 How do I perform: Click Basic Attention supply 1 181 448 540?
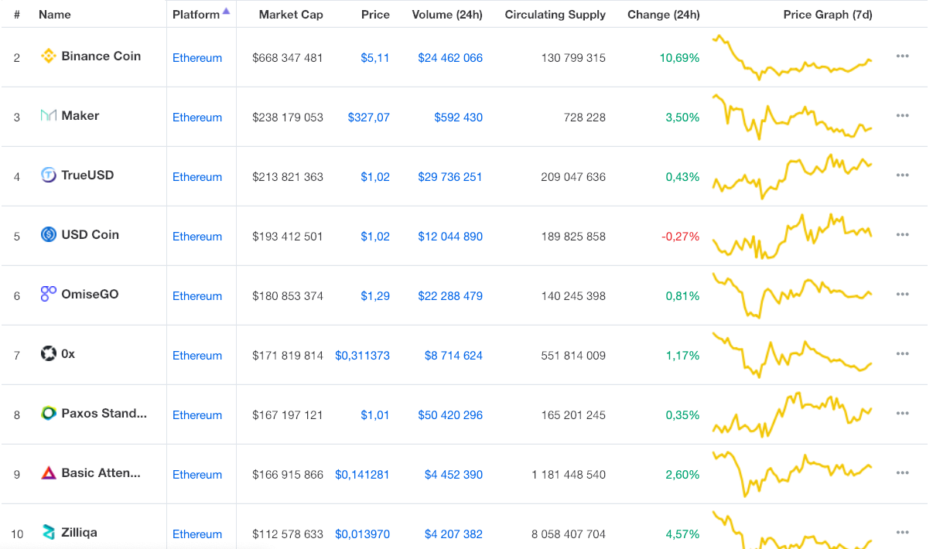pos(569,475)
